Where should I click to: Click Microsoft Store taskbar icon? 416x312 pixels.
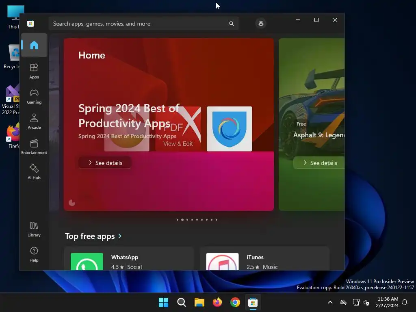(253, 302)
